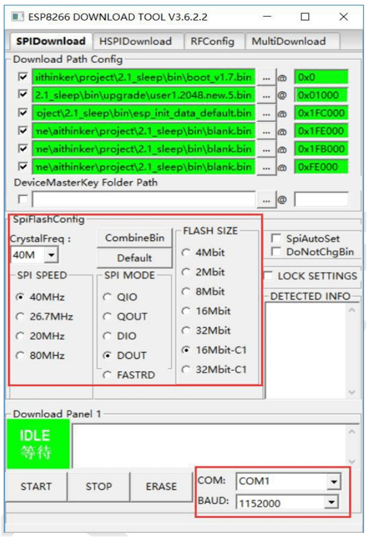Toggle the LOCK SETTINGS checkbox
The image size is (367, 537).
(269, 276)
